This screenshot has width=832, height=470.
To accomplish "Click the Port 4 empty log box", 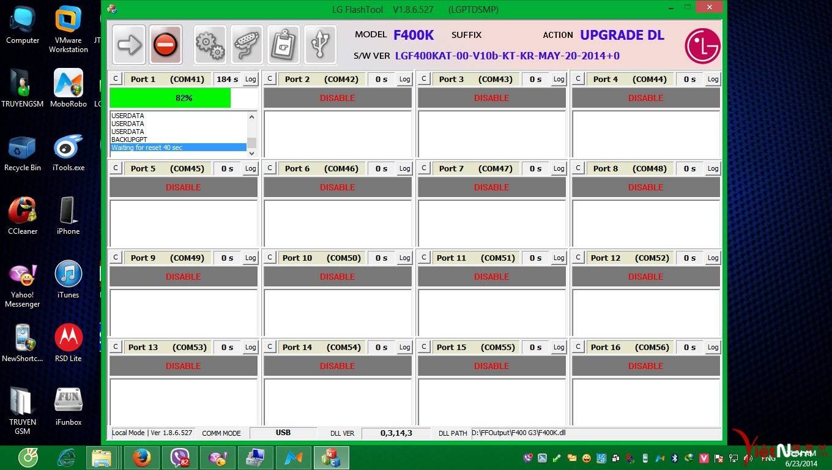I will click(646, 134).
